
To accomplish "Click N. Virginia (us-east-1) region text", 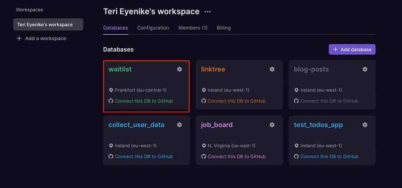I will tap(232, 146).
